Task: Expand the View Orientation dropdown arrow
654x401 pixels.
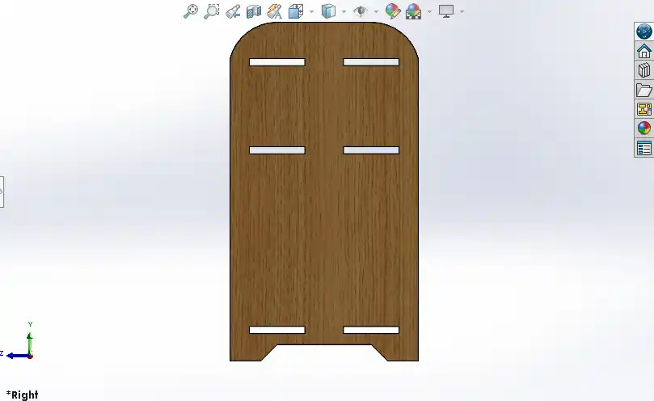Action: tap(311, 11)
